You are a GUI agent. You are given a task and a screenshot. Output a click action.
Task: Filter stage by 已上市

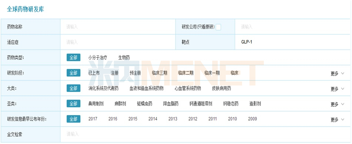coord(94,73)
